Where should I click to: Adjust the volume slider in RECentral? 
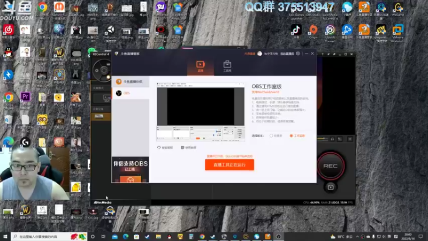323,139
